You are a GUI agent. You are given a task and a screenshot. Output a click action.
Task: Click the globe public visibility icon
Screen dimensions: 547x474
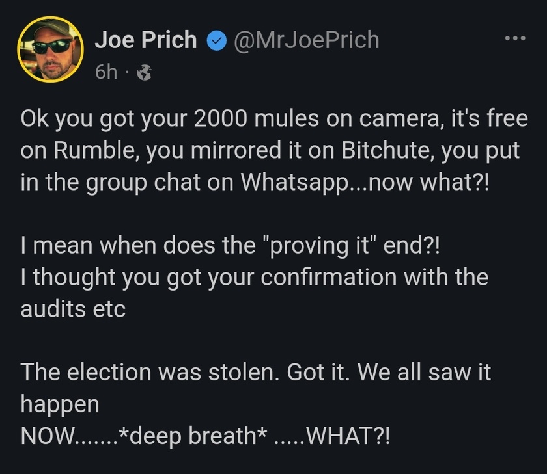pos(144,73)
